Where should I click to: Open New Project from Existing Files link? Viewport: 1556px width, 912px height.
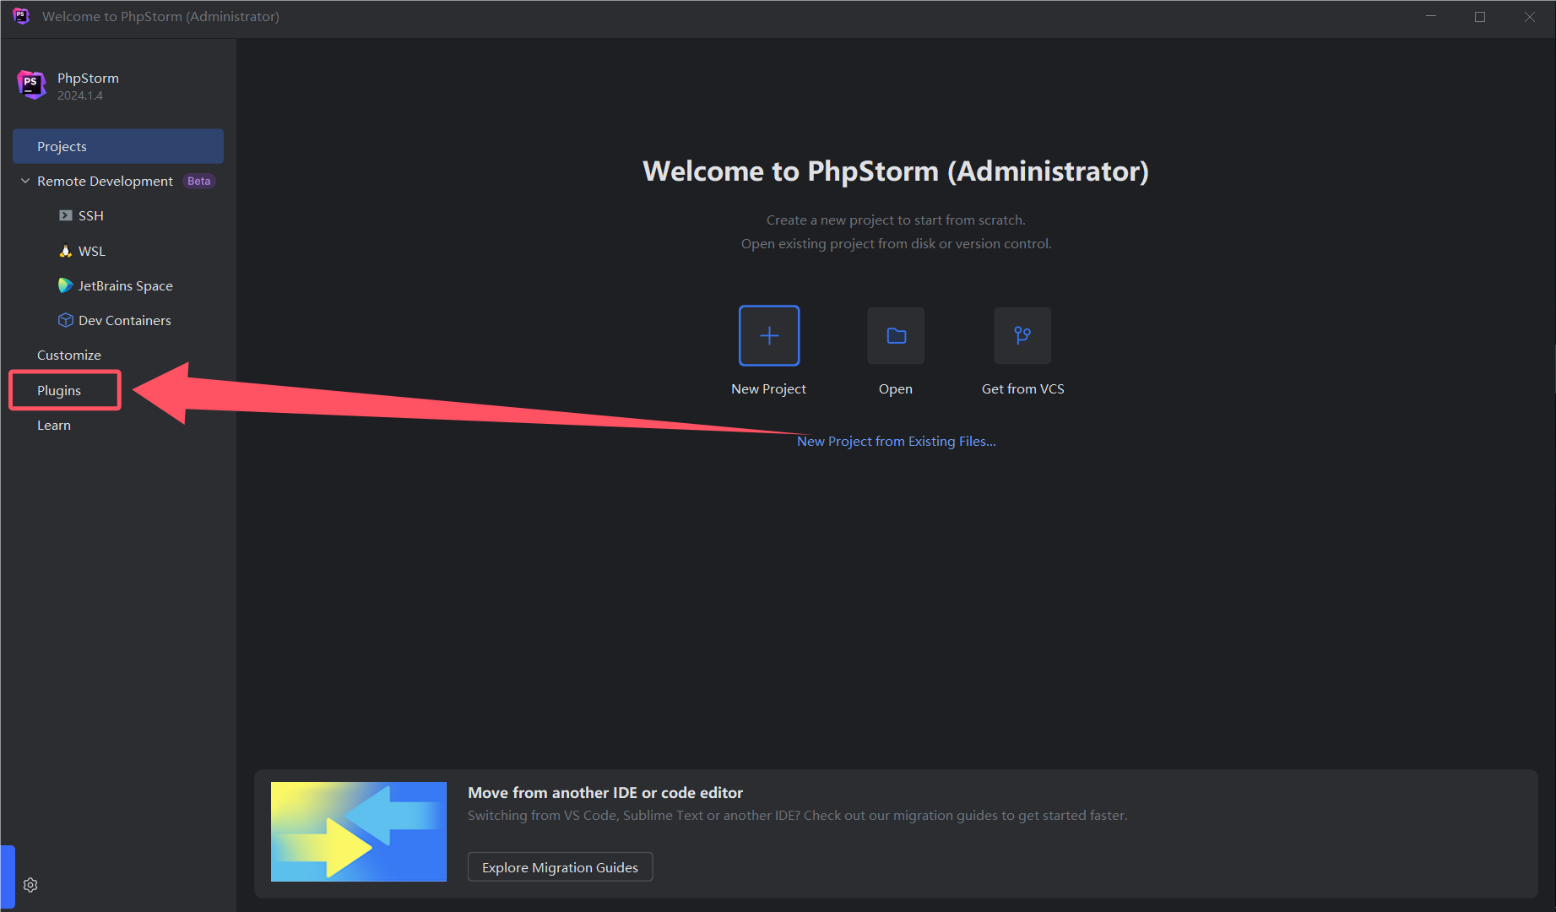896,441
